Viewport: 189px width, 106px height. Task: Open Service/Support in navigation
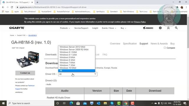coord(81,28)
